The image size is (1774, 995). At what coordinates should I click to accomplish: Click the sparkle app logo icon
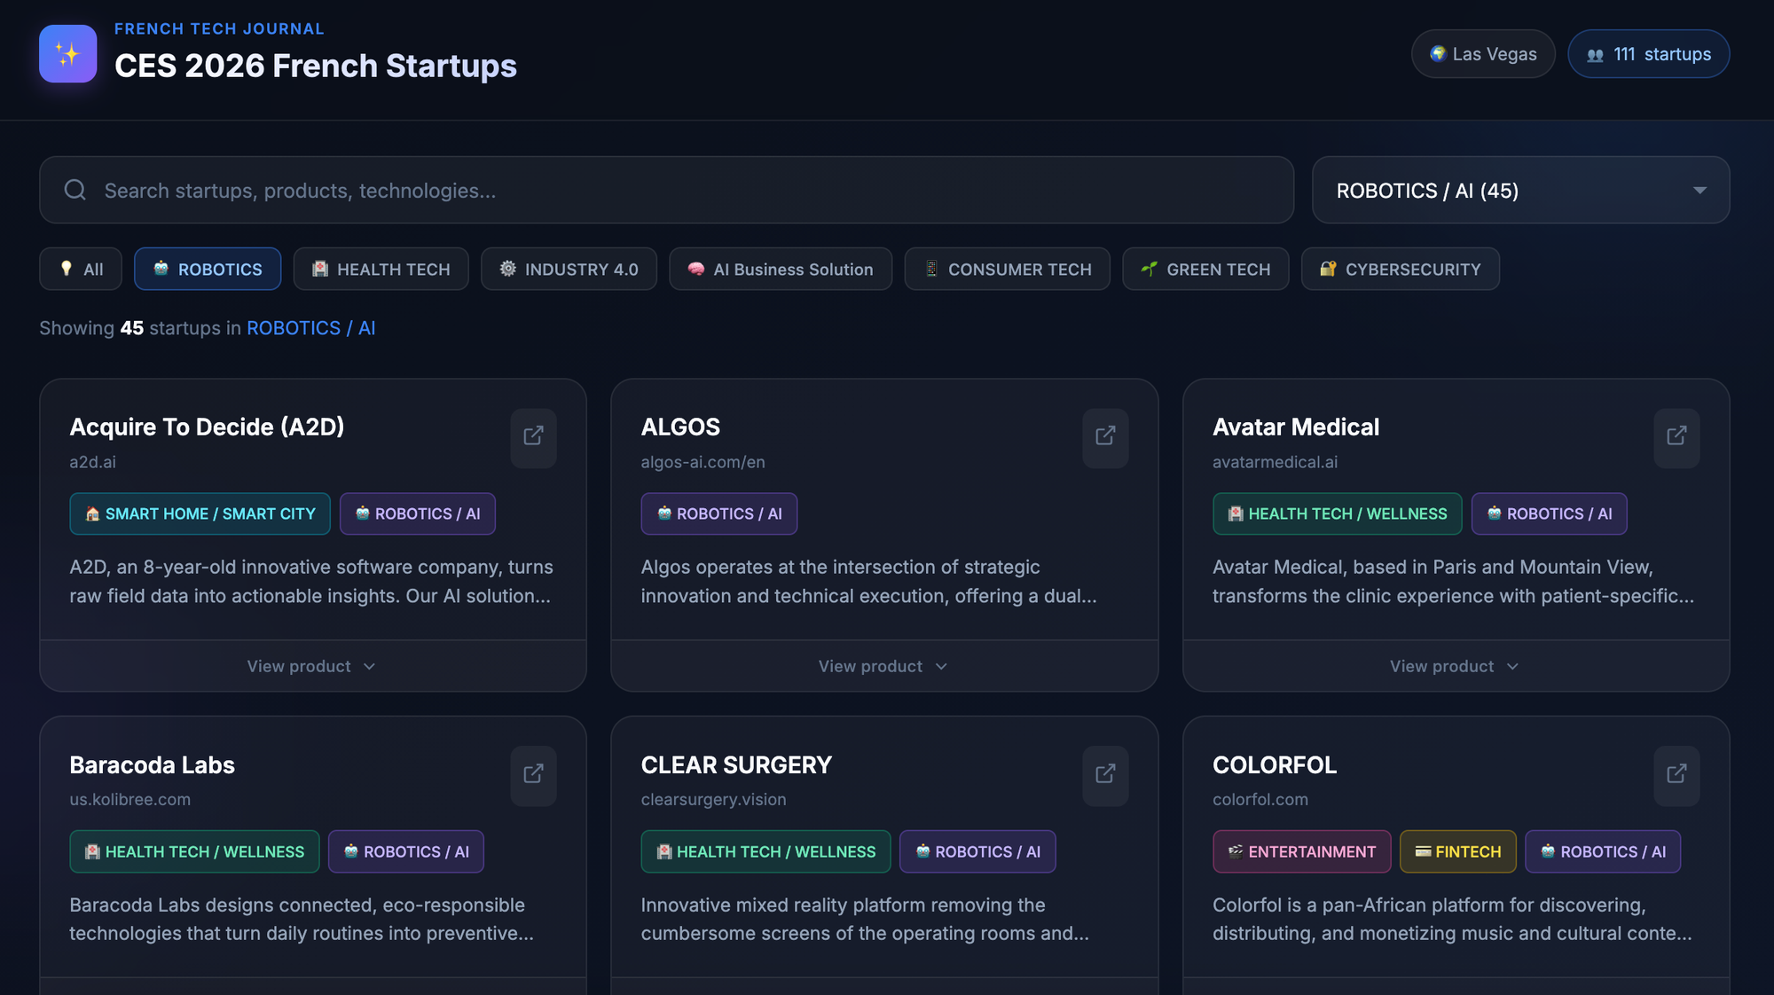coord(68,54)
